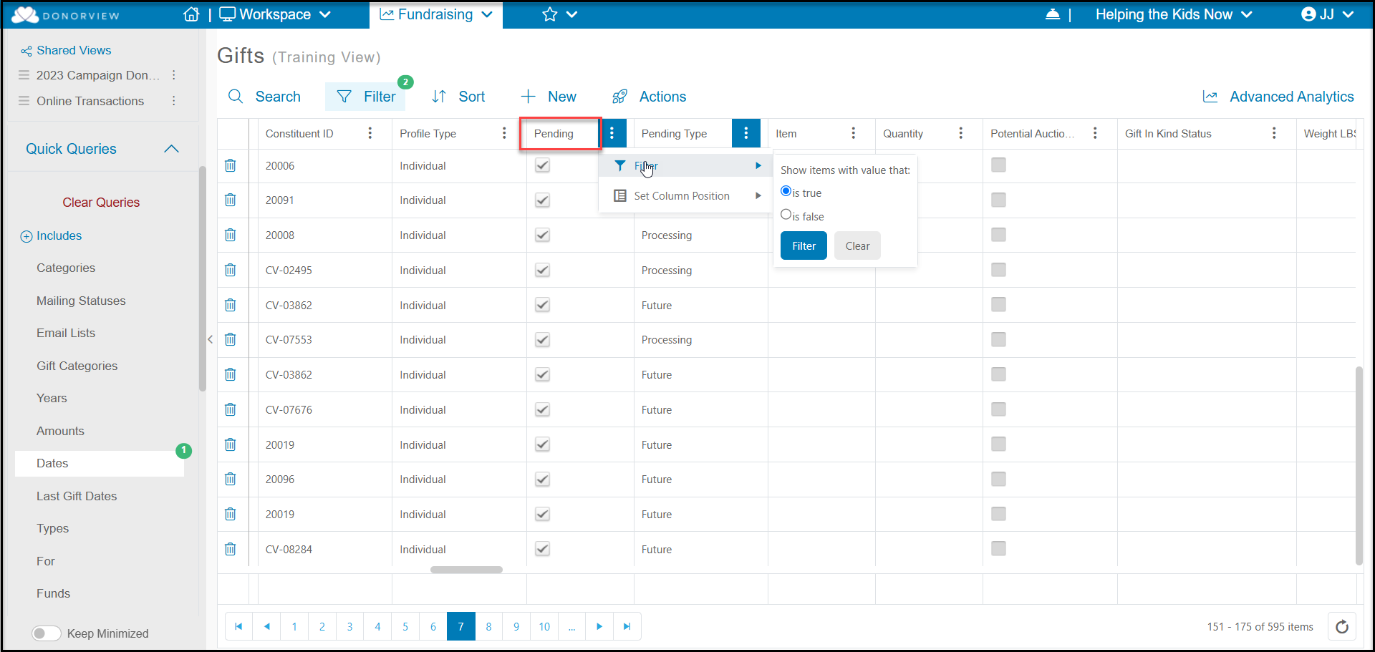This screenshot has width=1375, height=652.
Task: Delete the row for constituent 20006
Action: 231,165
